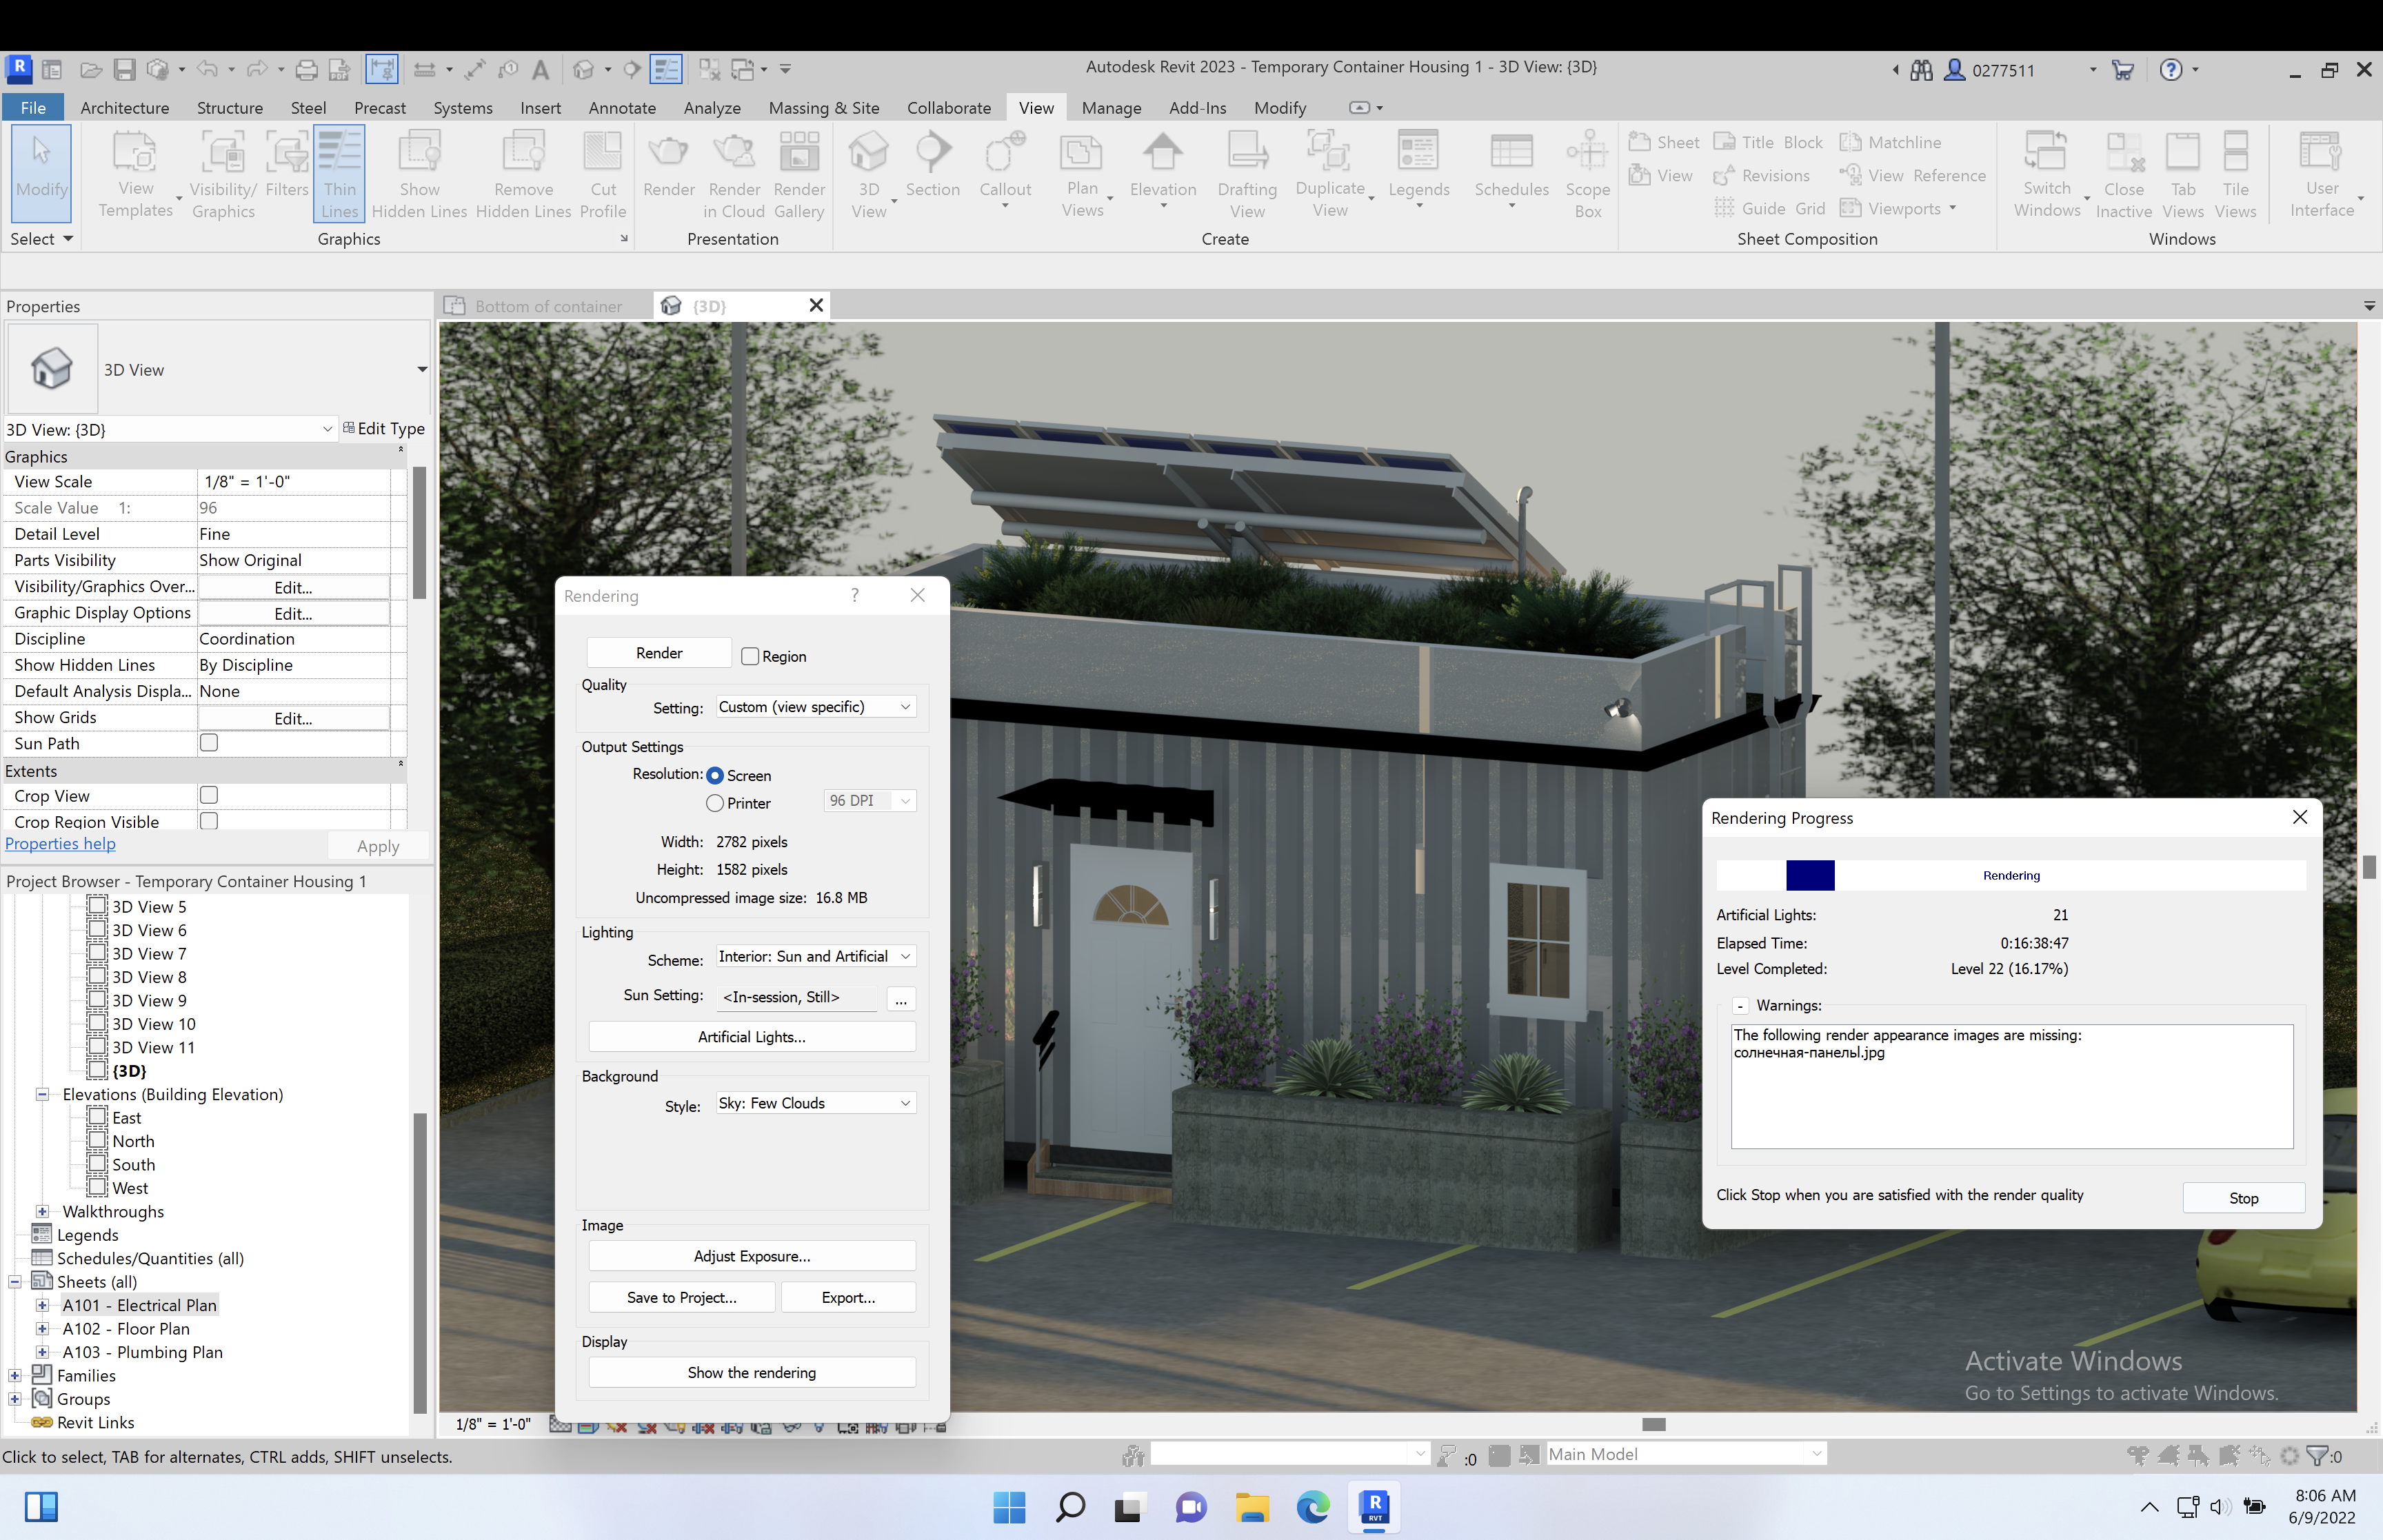Click the rendering progress bar
This screenshot has height=1540, width=2383.
pos(2010,876)
